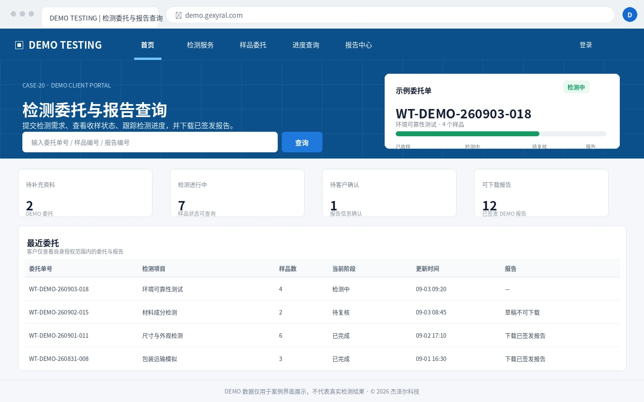Click the 09-03 09:20 update time cell
644x402 pixels.
(x=431, y=289)
